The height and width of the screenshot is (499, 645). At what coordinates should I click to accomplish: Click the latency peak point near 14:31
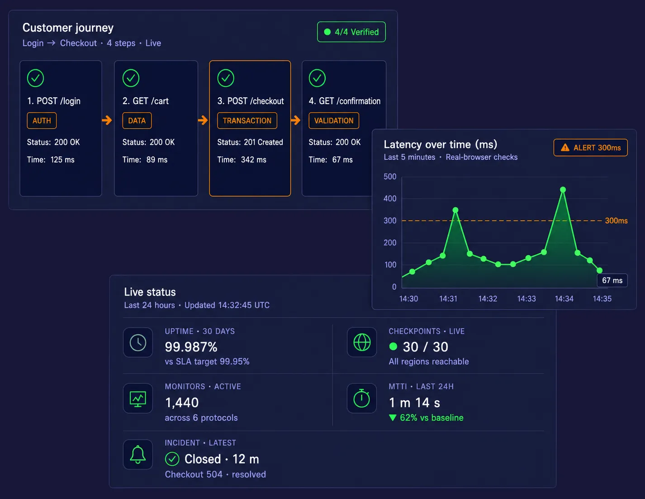pos(455,210)
